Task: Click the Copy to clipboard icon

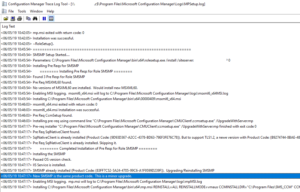Action: 28,19
